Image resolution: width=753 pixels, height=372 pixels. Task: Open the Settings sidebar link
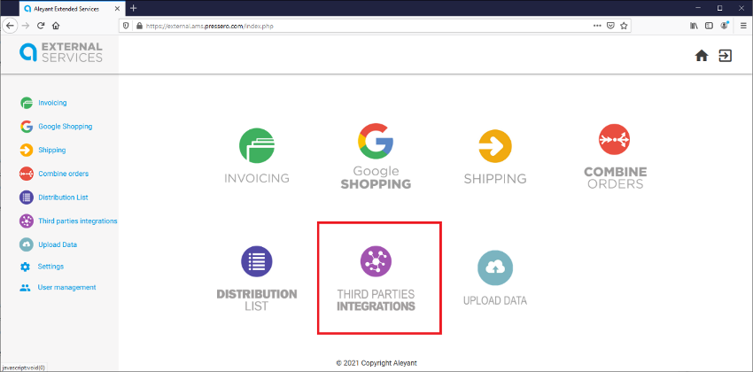pos(50,267)
